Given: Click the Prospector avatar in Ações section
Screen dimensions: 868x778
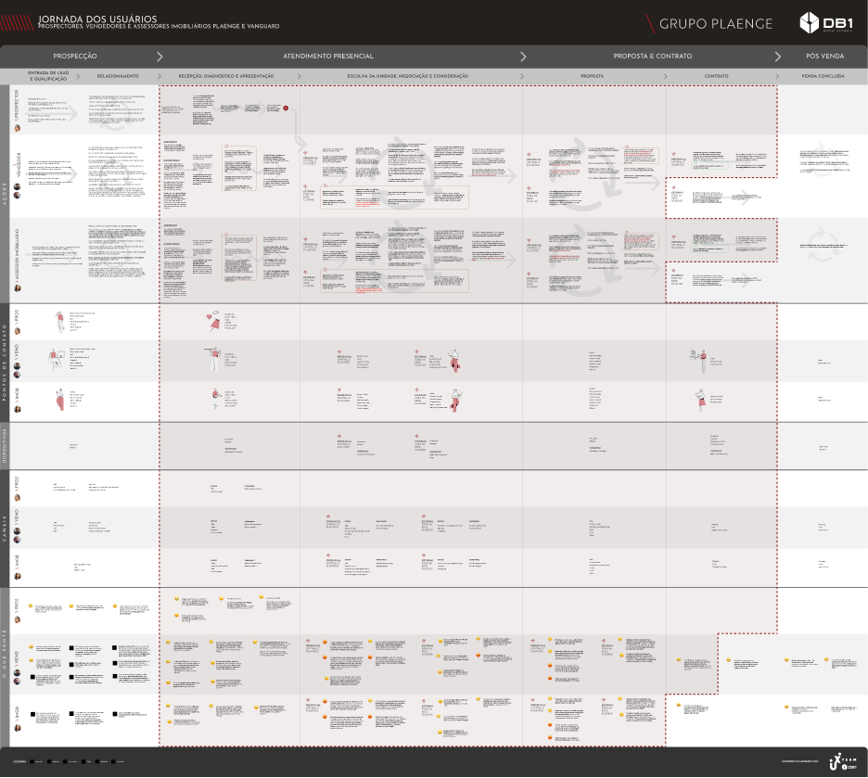Looking at the screenshot, I should (18, 128).
